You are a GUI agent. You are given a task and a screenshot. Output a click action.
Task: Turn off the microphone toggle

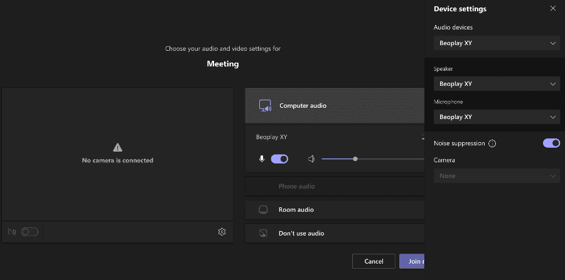click(279, 159)
